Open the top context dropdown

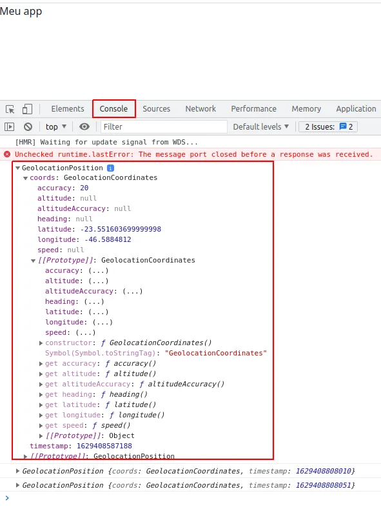(56, 126)
